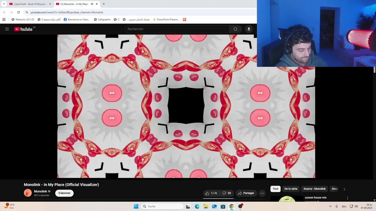Select the Source : Monolink filter chip
This screenshot has width=376, height=211.
tap(315, 189)
